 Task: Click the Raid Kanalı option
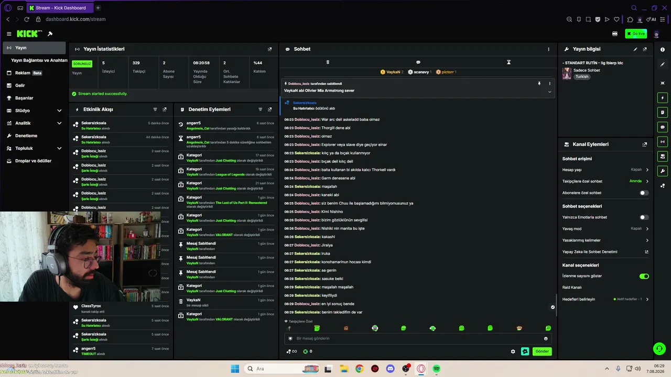click(572, 287)
